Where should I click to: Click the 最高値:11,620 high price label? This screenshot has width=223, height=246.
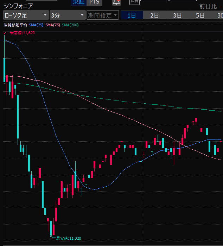pos(22,33)
